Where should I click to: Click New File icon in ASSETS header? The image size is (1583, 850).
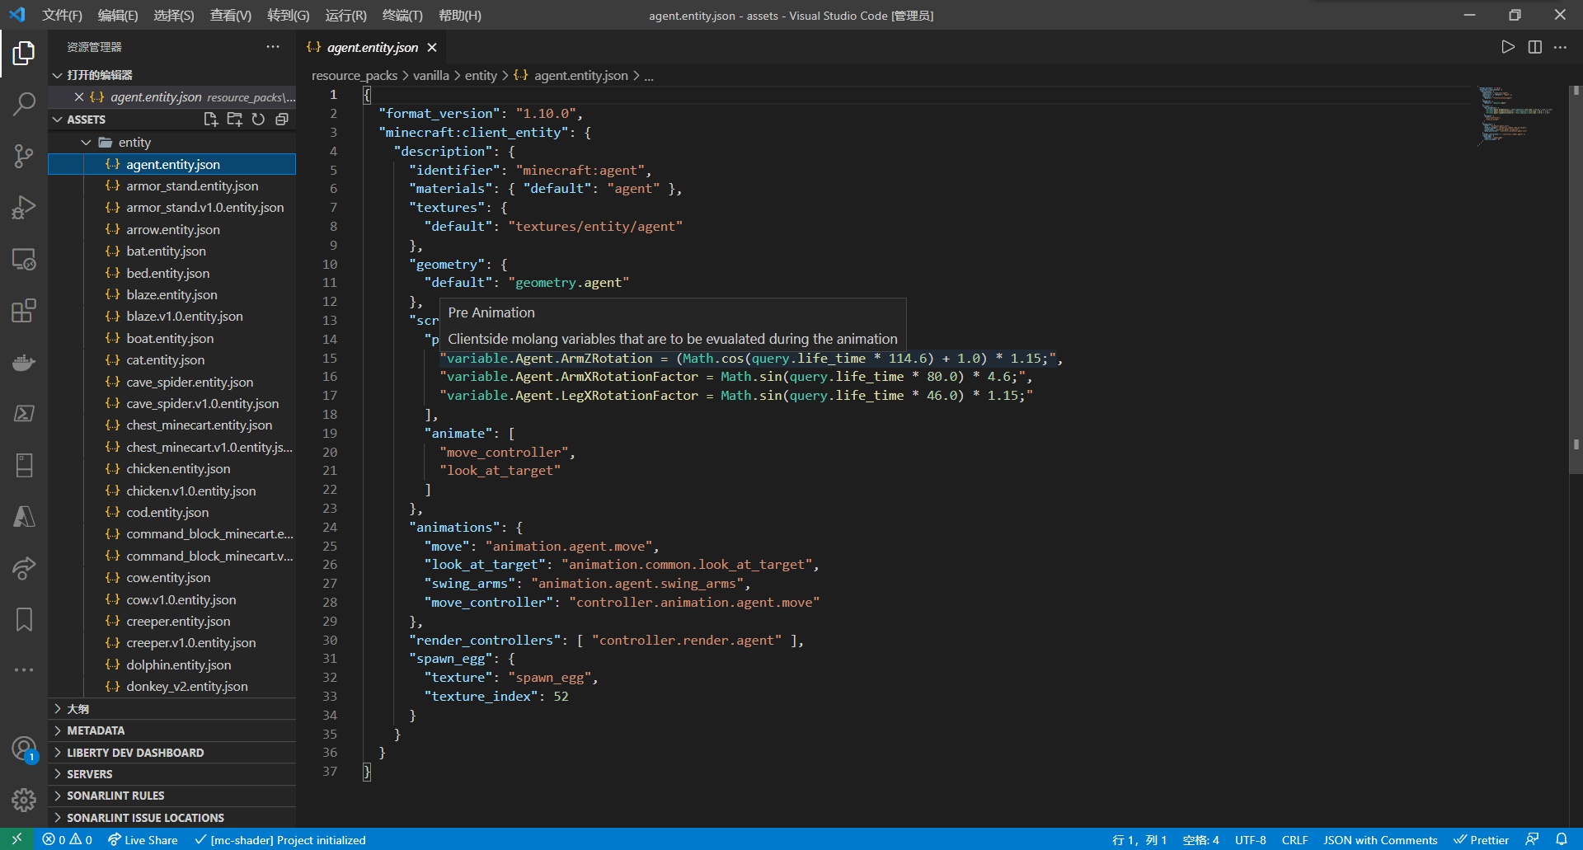(x=210, y=120)
